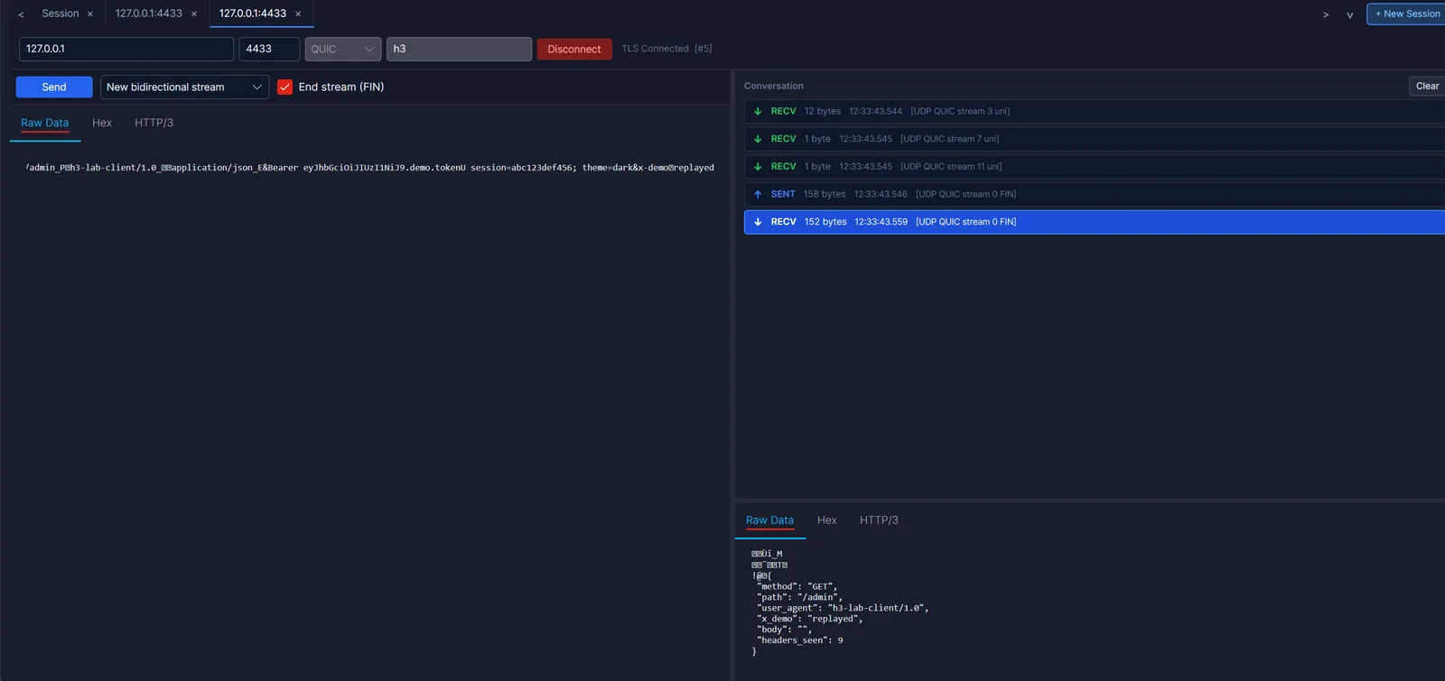This screenshot has height=681, width=1445.
Task: Click the right tab scroll arrow
Action: [x=1326, y=14]
